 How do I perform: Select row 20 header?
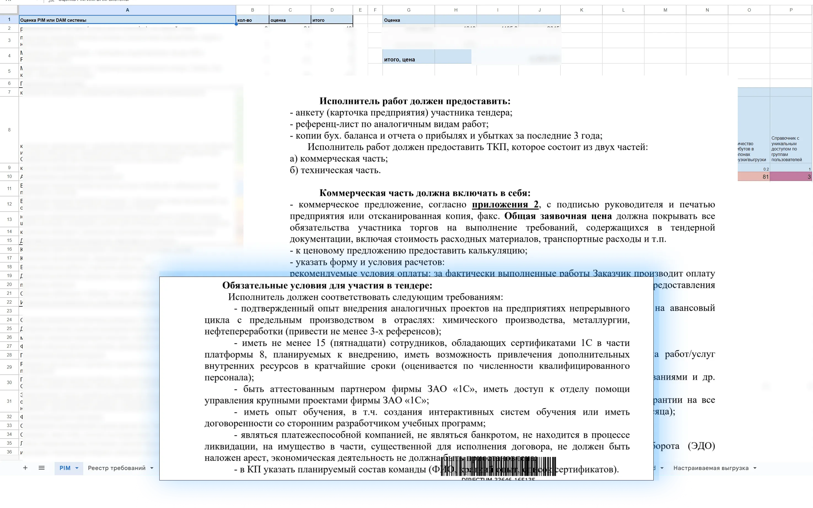point(9,284)
